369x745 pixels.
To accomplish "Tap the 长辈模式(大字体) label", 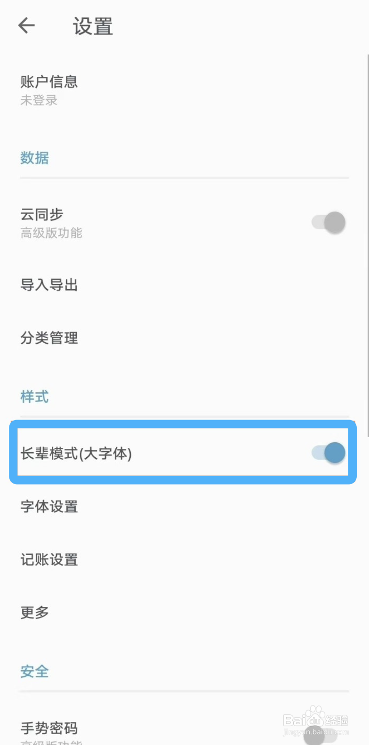I will click(76, 453).
